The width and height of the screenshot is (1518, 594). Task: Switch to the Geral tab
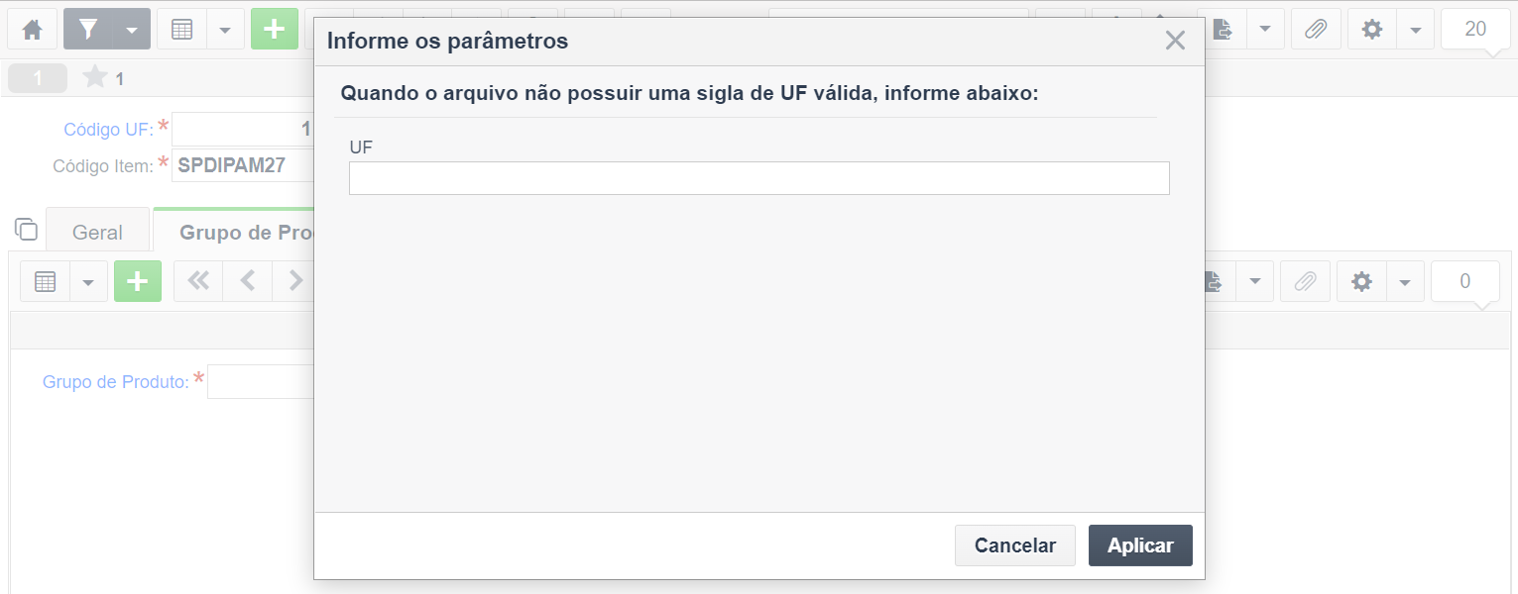(x=97, y=233)
